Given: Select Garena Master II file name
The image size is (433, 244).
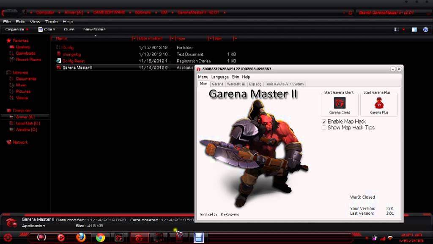Looking at the screenshot, I should 77,67.
